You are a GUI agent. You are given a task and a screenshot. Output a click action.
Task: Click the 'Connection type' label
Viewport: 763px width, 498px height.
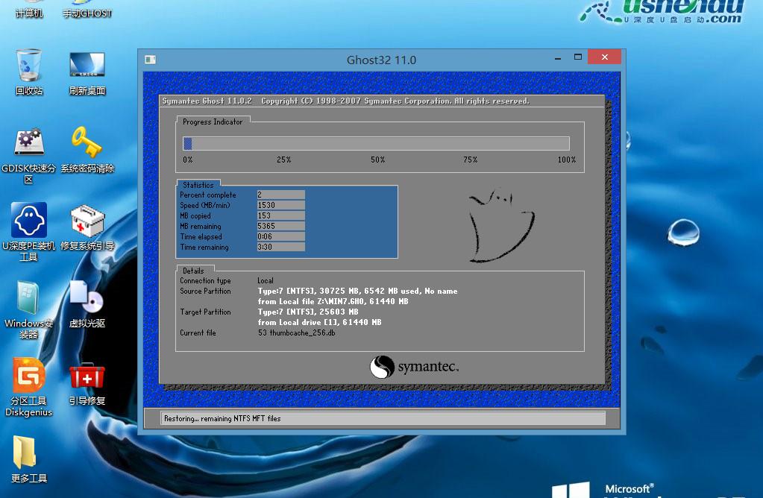[x=205, y=280]
